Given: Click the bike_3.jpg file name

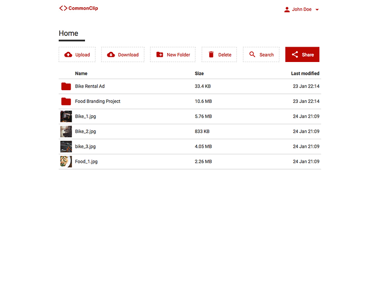Looking at the screenshot, I should click(85, 147).
